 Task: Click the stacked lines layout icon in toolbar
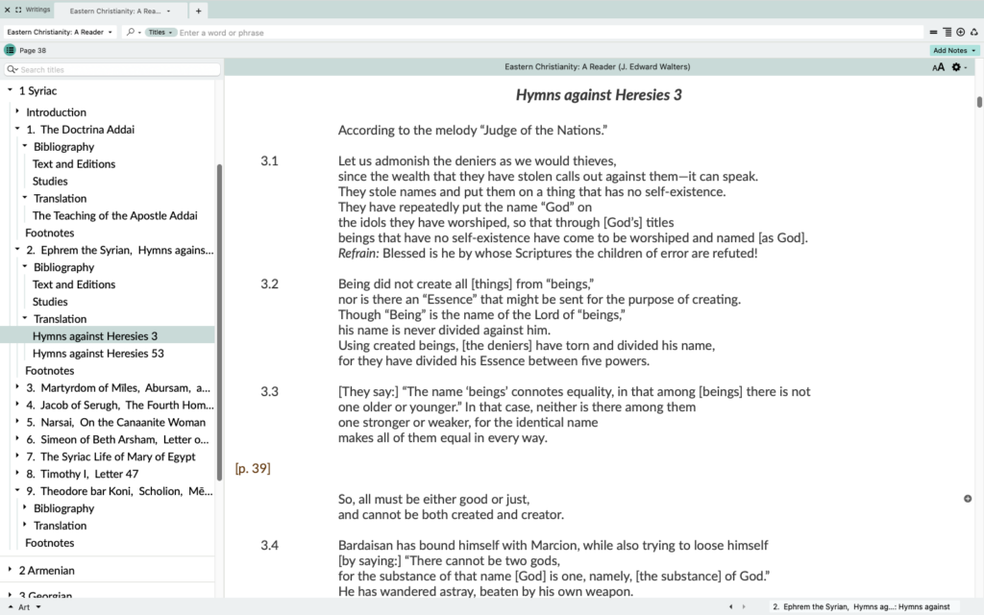947,32
